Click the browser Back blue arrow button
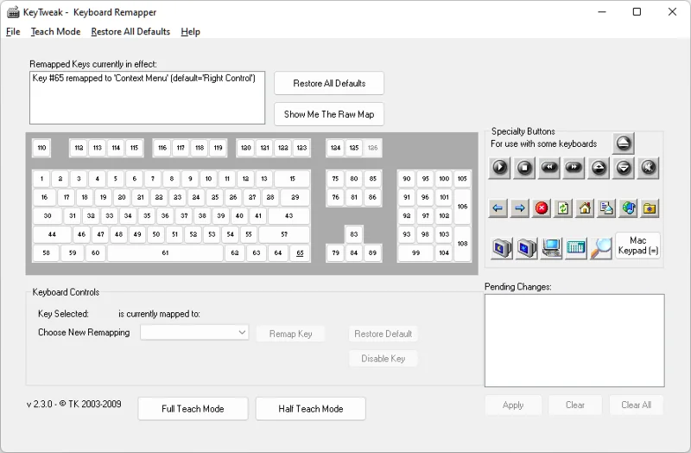 tap(498, 207)
